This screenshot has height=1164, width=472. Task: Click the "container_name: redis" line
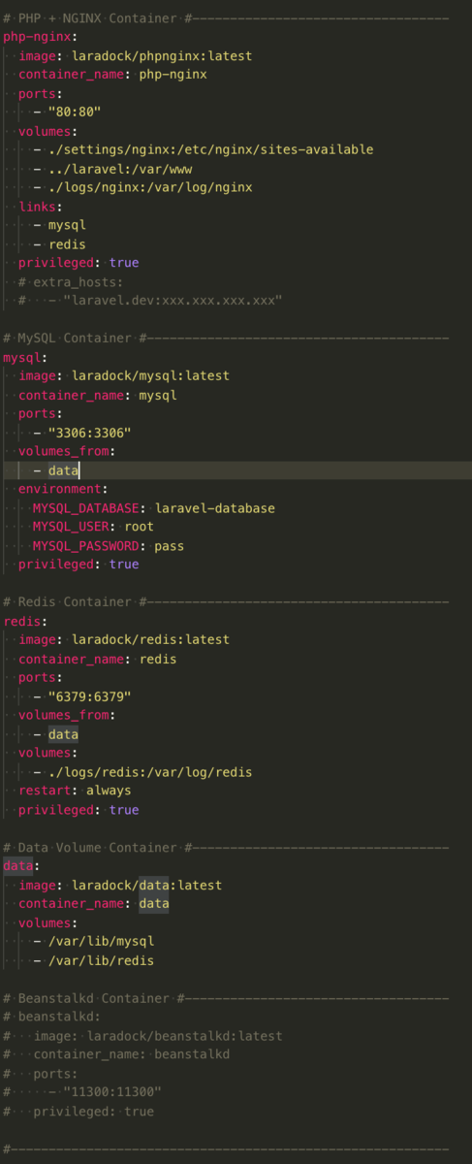98,659
